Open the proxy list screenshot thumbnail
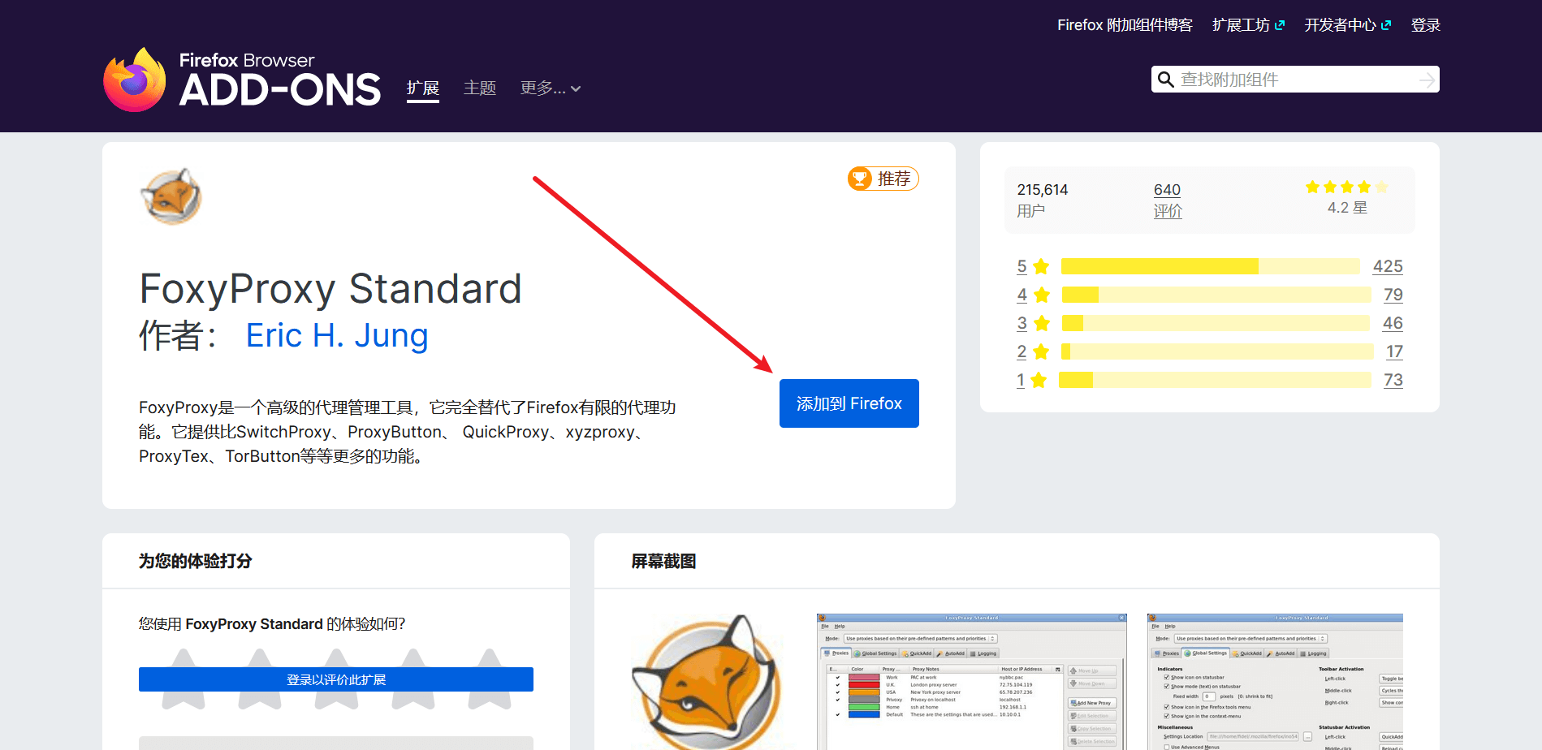This screenshot has height=750, width=1542. click(972, 682)
